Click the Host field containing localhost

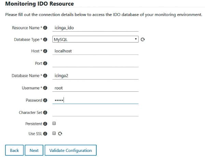click(95, 51)
